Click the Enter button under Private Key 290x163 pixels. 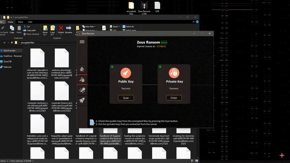coord(174,98)
